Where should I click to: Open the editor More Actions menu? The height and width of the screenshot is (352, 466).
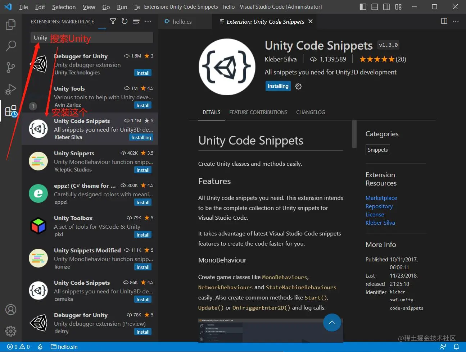tap(456, 21)
